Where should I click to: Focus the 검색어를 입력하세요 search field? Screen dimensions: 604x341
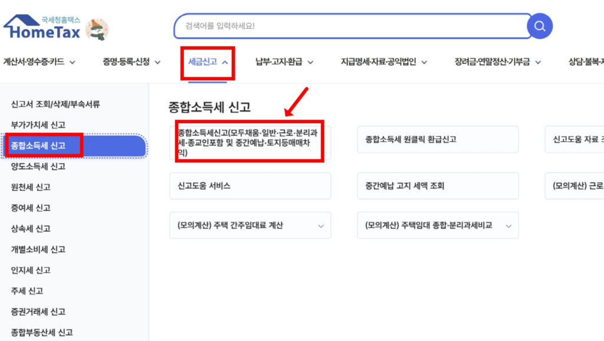[353, 26]
